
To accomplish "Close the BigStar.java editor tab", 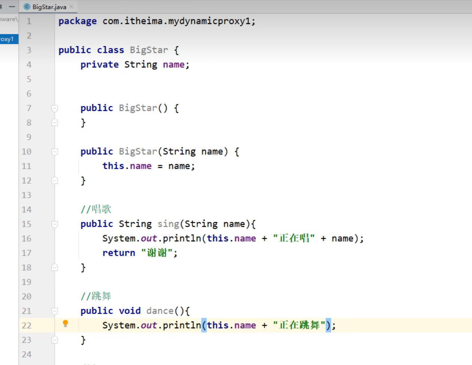I will [x=72, y=7].
